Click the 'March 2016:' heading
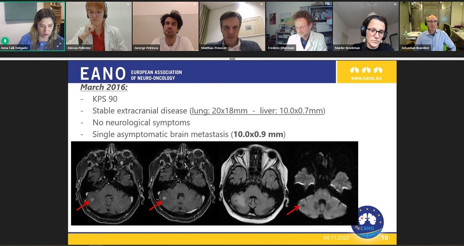This screenshot has width=464, height=246. point(104,87)
